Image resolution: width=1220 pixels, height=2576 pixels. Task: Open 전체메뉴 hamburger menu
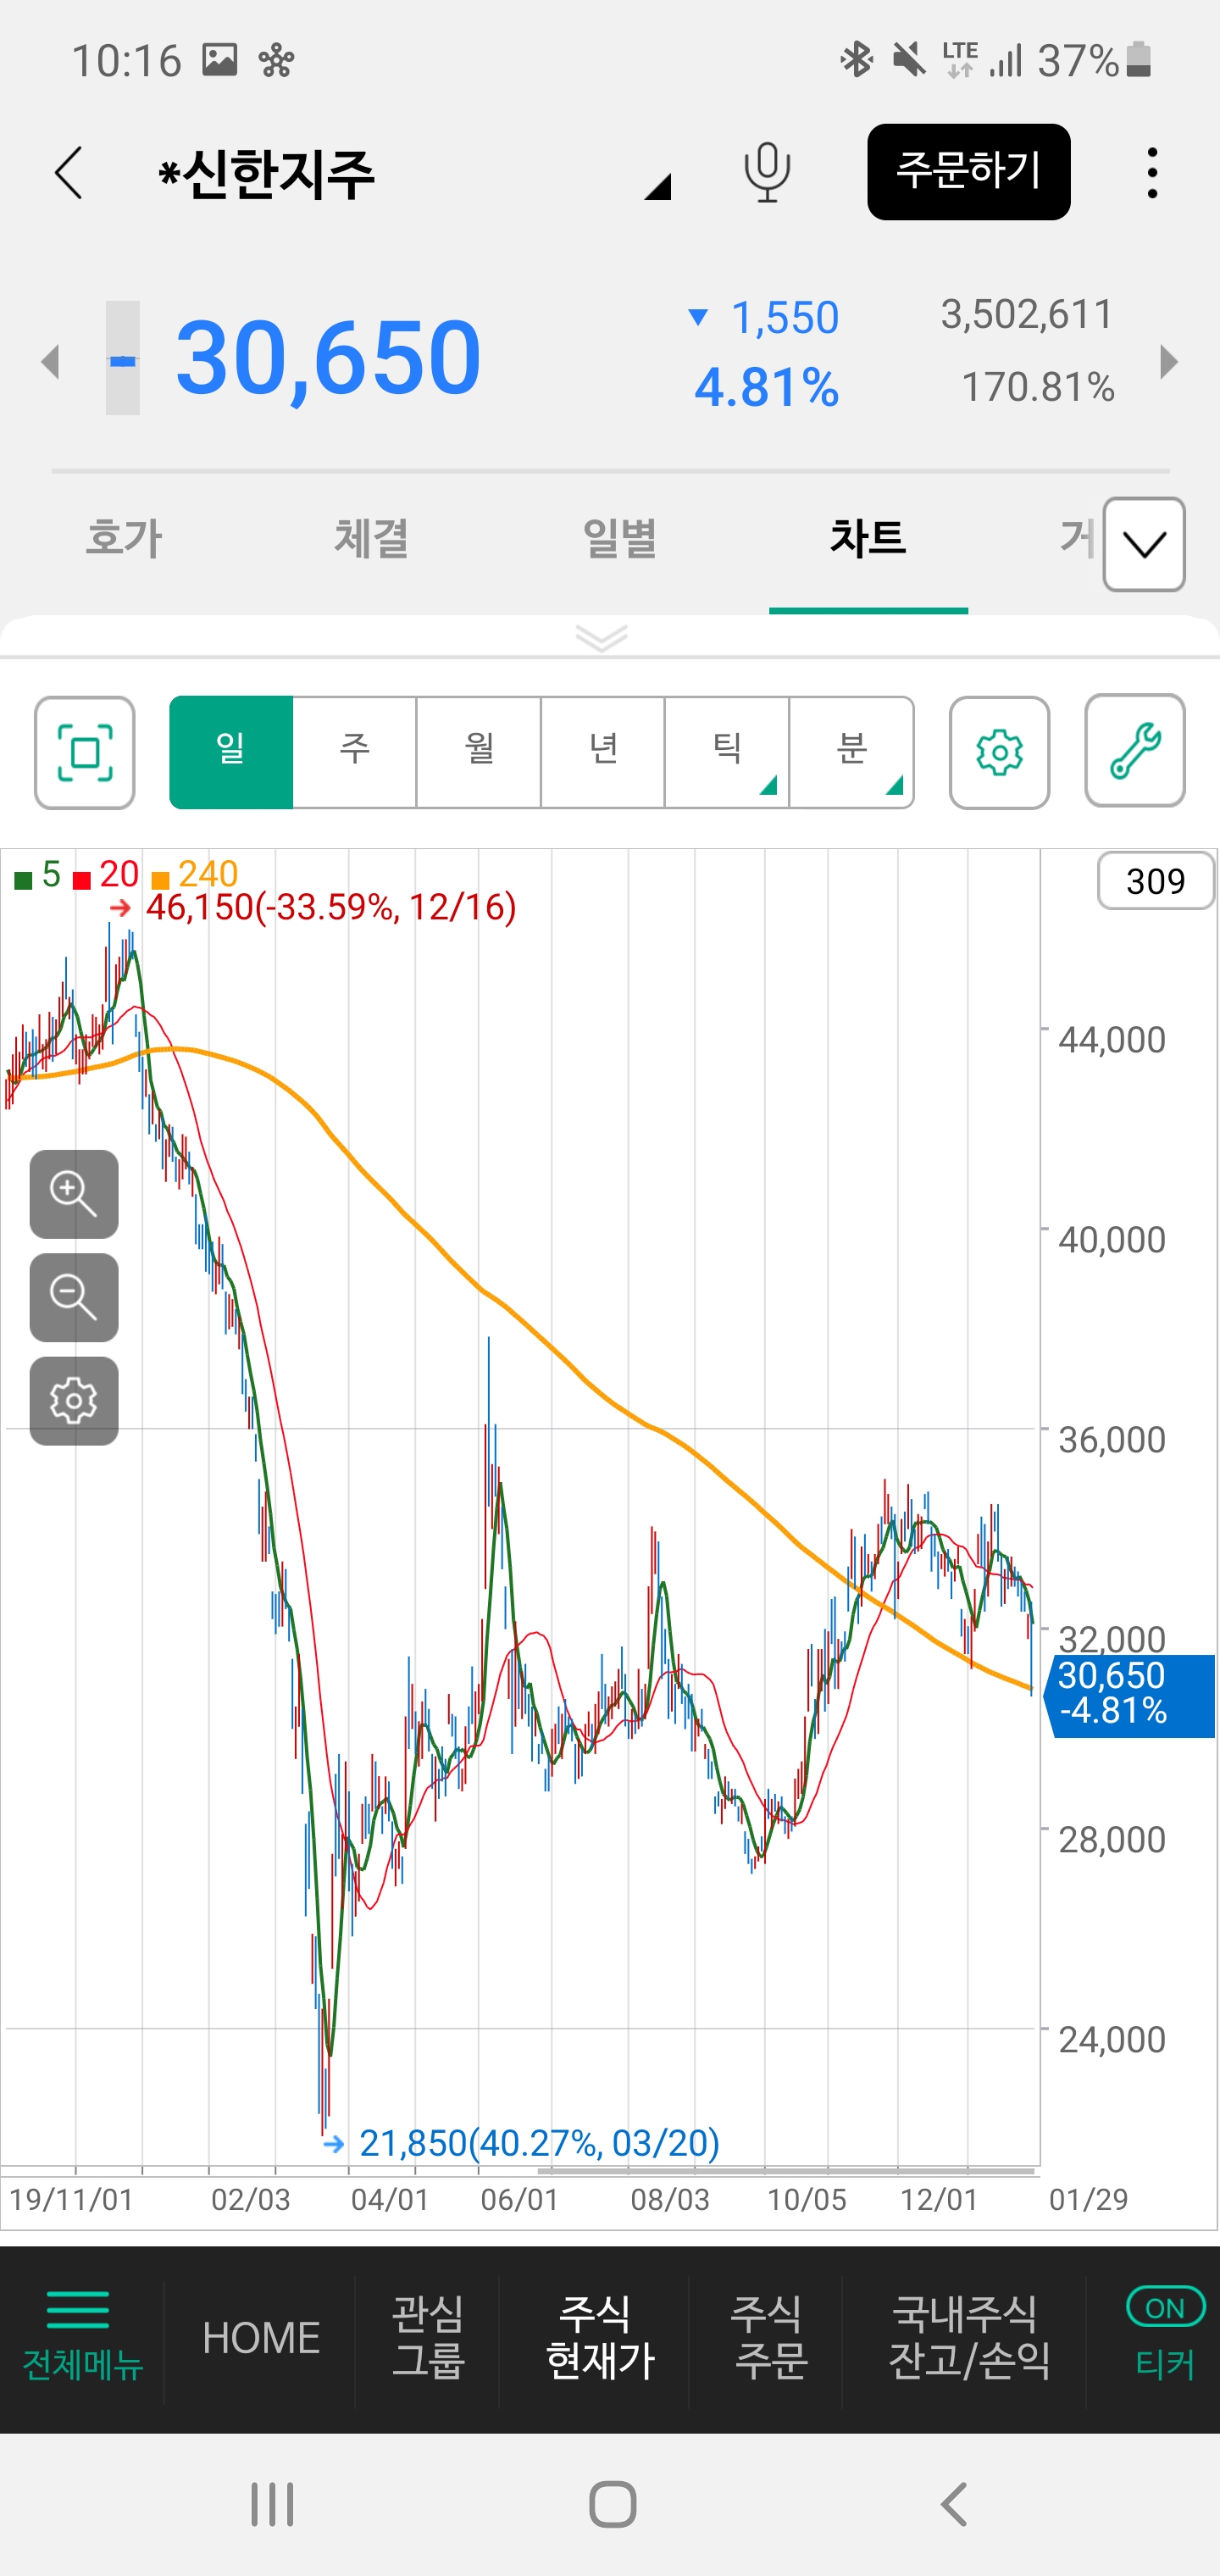click(x=81, y=2336)
